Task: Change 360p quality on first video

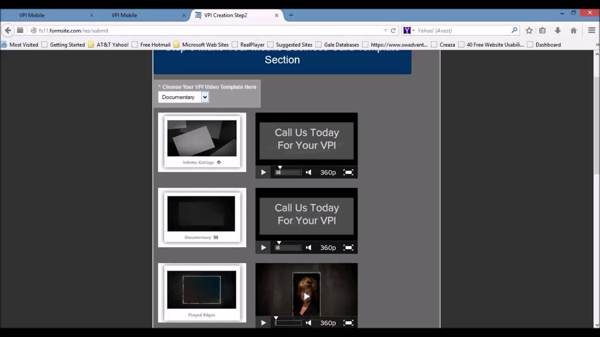Action: click(x=328, y=172)
